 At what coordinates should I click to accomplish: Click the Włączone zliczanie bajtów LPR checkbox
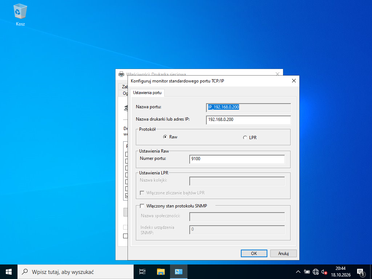coord(142,193)
